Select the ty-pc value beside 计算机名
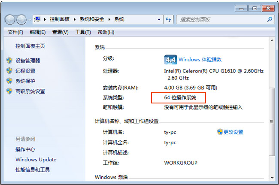The height and width of the screenshot is (185, 279). (170, 133)
